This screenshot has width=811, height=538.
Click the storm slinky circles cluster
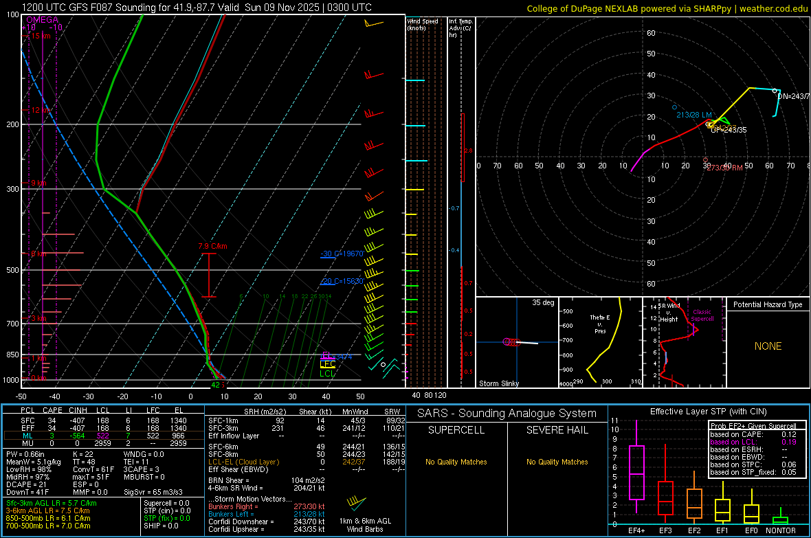click(x=511, y=342)
